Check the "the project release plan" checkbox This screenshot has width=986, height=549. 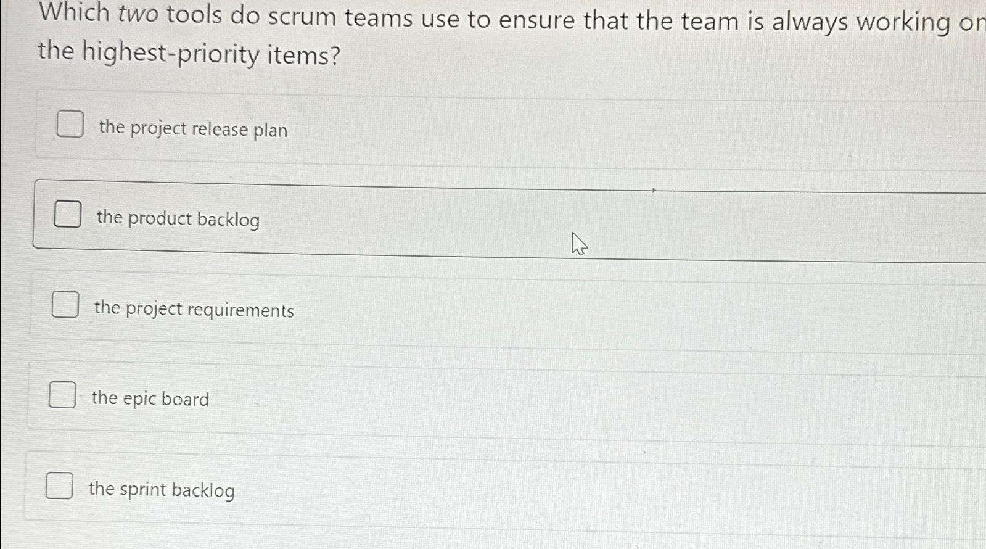pos(70,125)
